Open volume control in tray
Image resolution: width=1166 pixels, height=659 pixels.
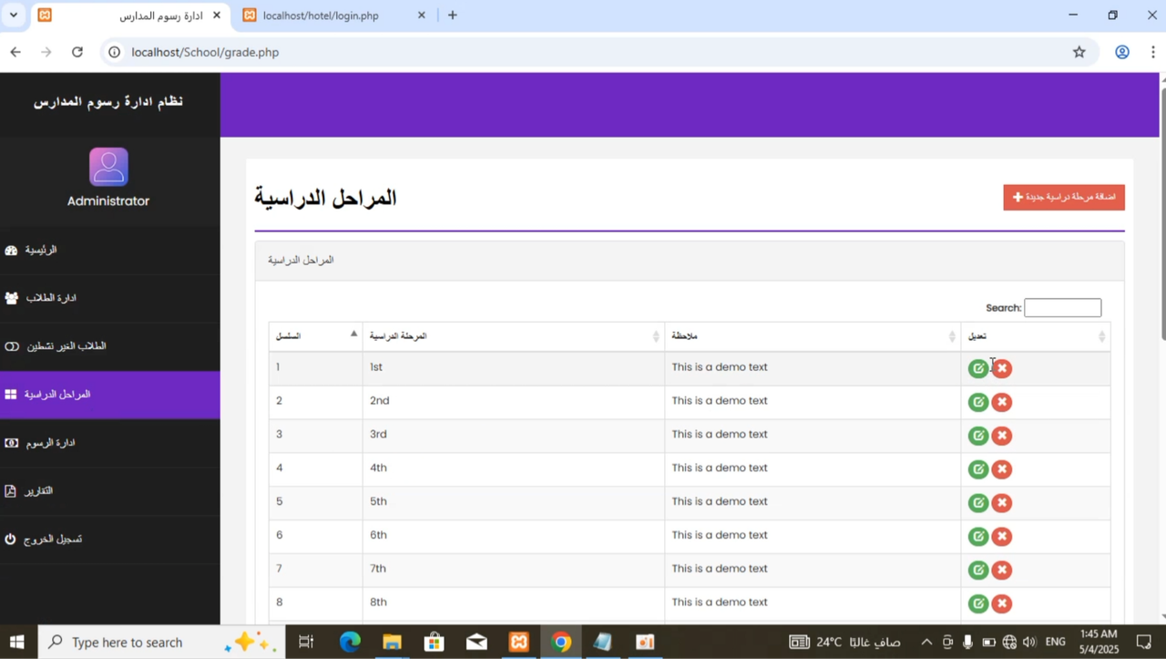(x=1029, y=642)
